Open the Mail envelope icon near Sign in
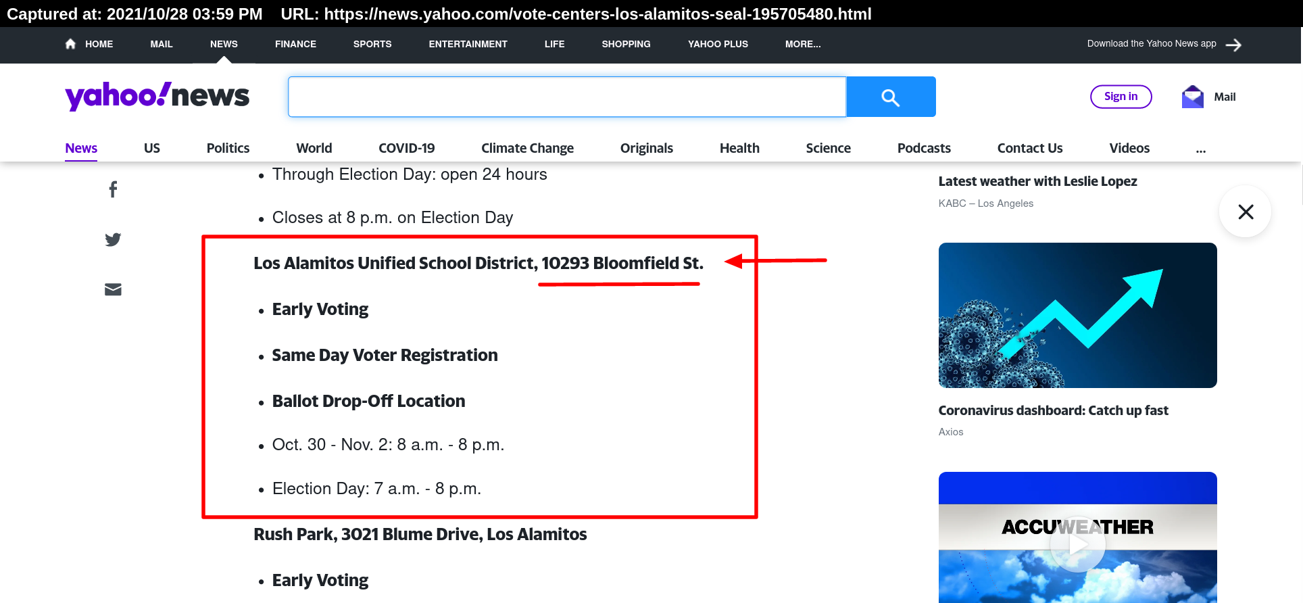1303x603 pixels. pos(1193,97)
